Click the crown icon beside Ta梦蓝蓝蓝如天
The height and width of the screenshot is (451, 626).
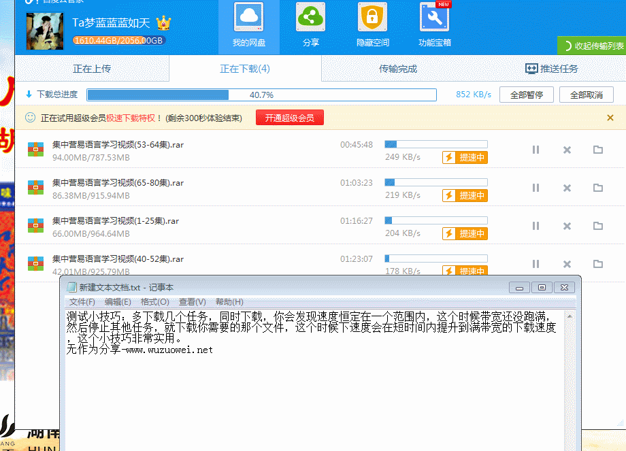click(x=164, y=22)
